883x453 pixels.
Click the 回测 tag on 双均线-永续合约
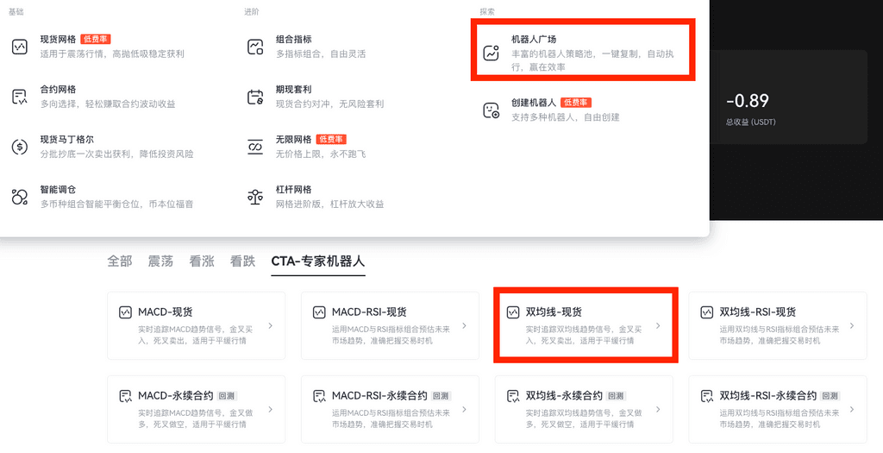click(616, 396)
